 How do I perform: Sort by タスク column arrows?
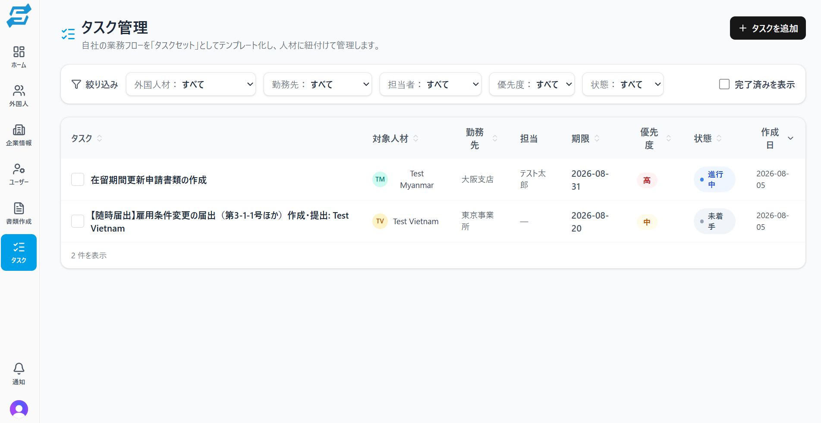[100, 138]
